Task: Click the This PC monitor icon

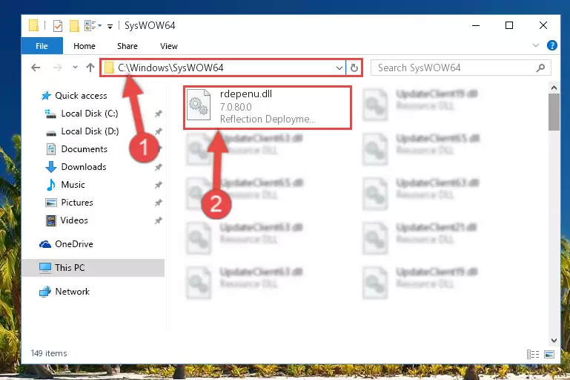Action: 45,268
